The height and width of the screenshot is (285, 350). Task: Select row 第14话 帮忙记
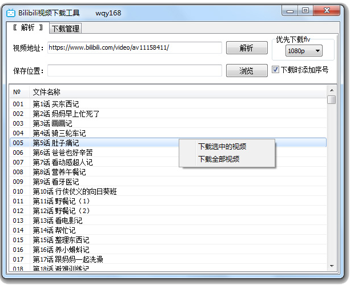point(168,230)
